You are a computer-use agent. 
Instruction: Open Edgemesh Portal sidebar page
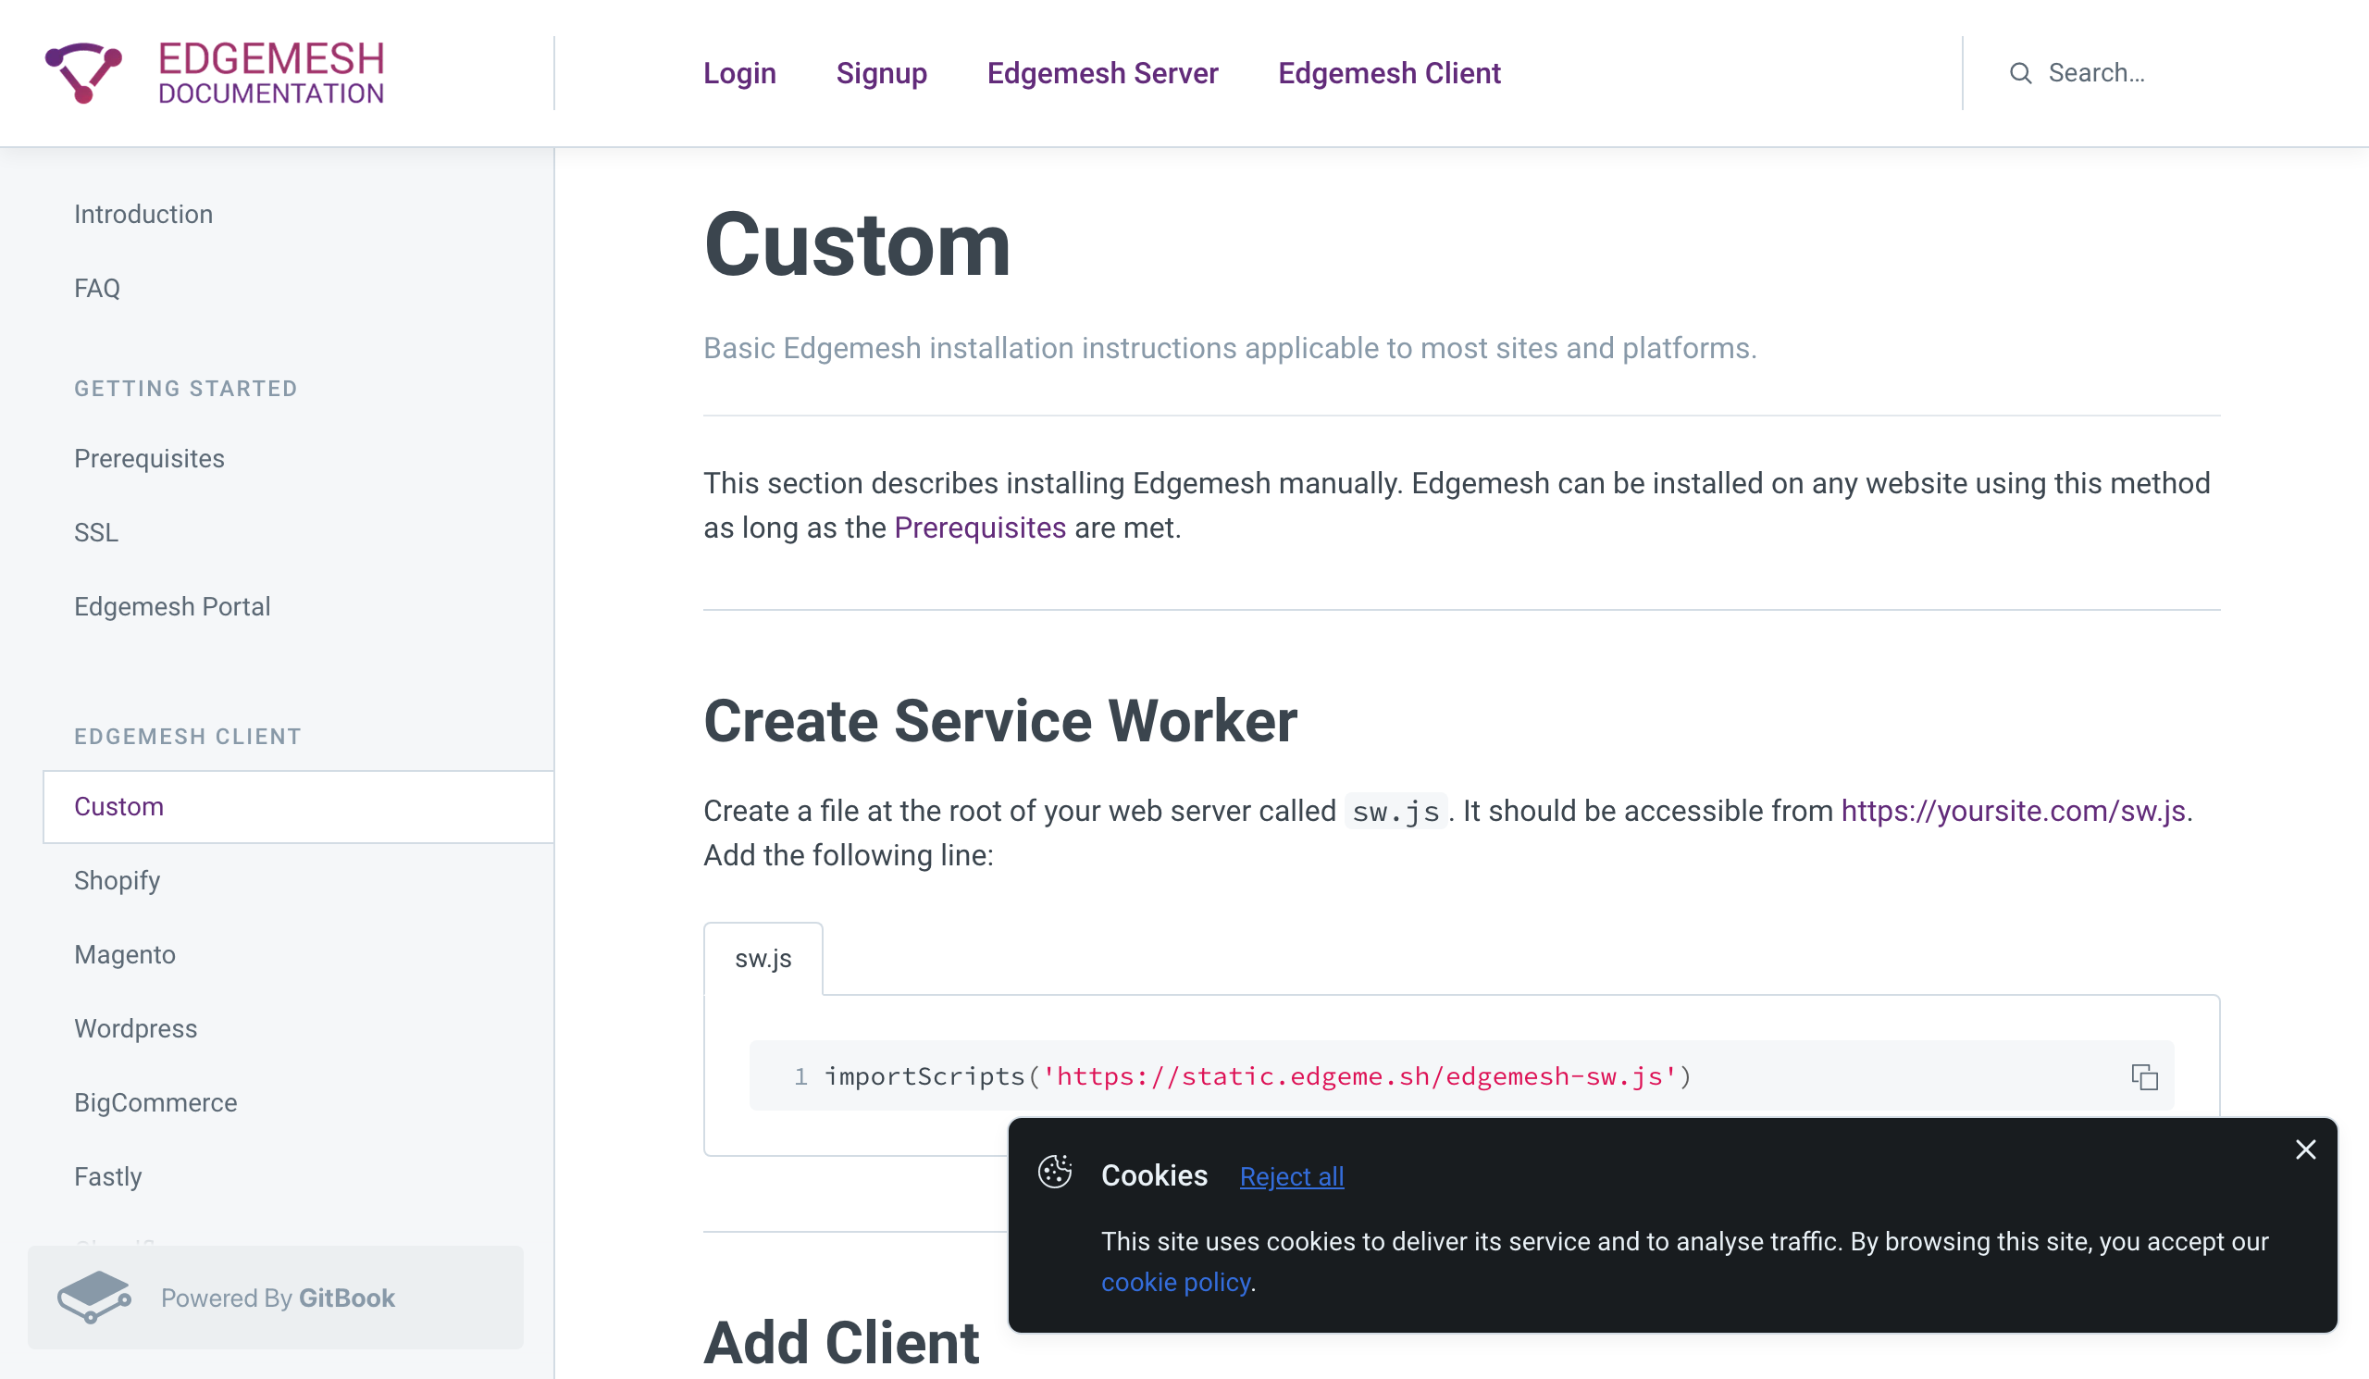click(x=172, y=606)
